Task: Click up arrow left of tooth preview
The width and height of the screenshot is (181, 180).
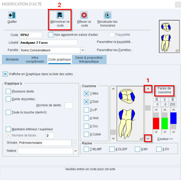Action: pos(113,89)
